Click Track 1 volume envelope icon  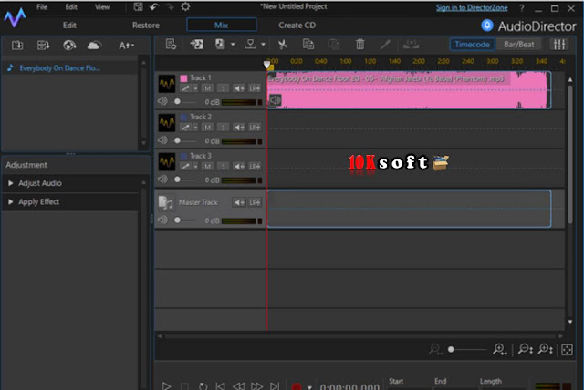click(x=239, y=88)
